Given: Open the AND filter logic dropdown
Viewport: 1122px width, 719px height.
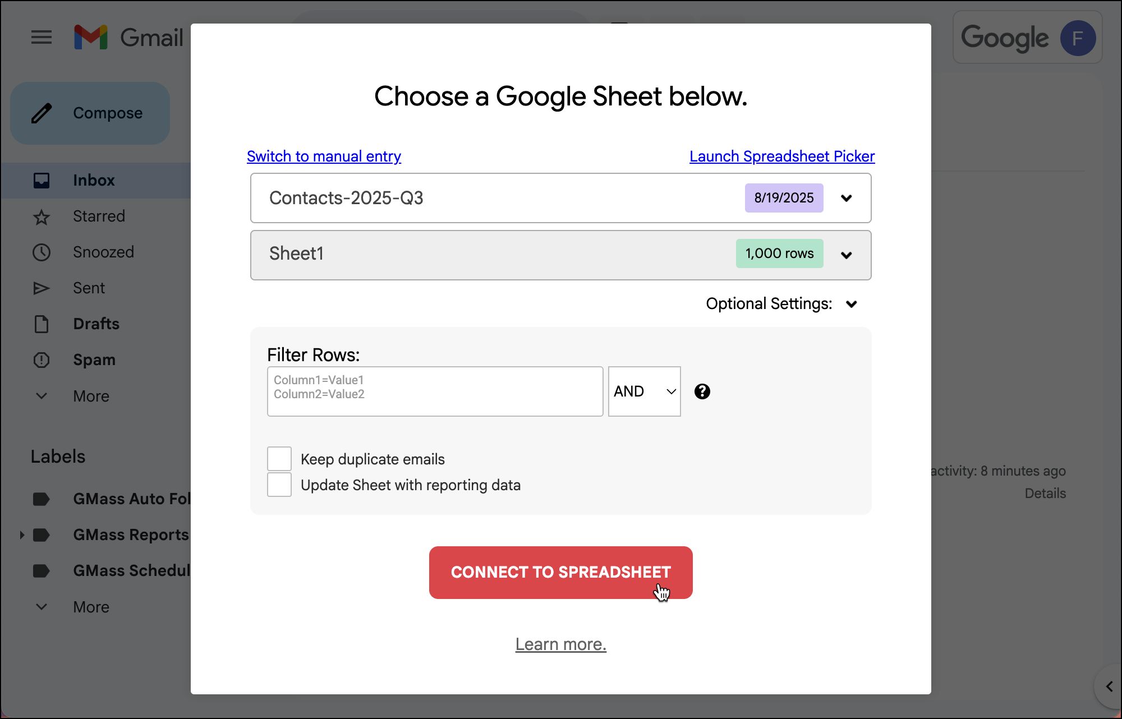Looking at the screenshot, I should 644,391.
